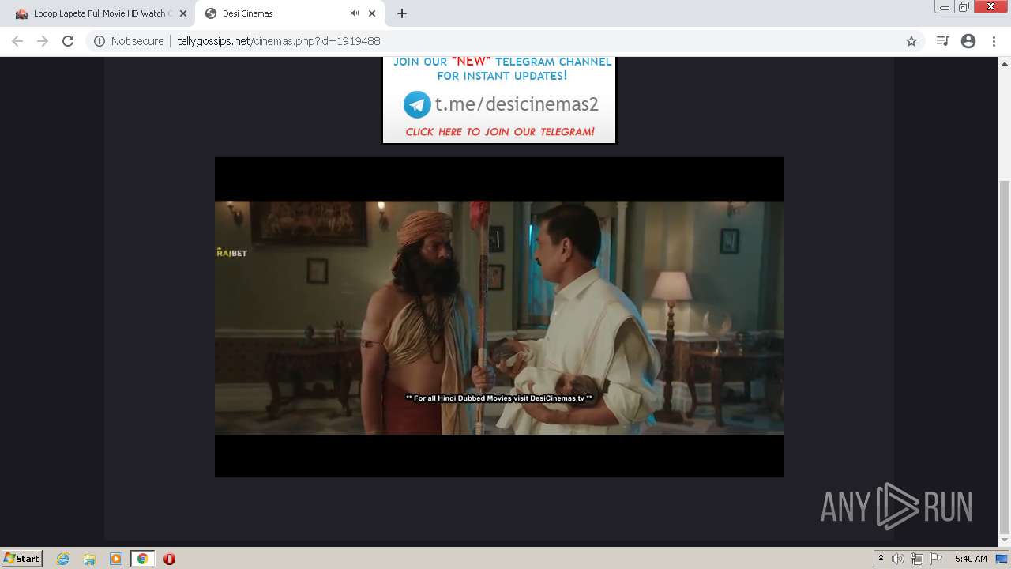Launch Internet Explorer from taskbar
Screen dimensions: 1011x569
click(63, 559)
